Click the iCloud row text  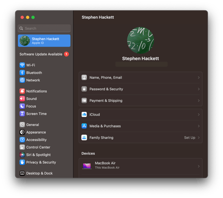pos(95,115)
